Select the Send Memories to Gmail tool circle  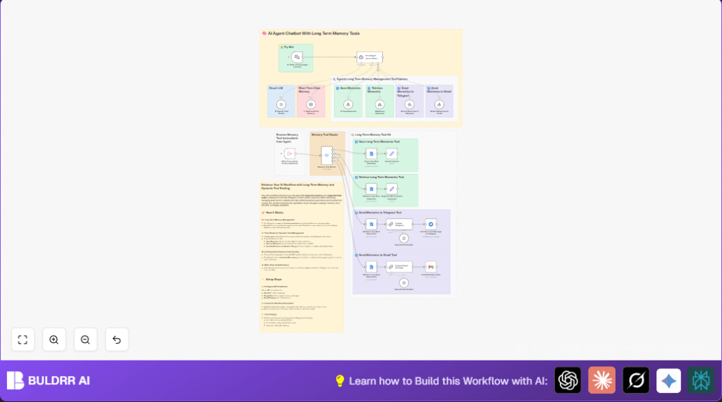click(439, 104)
